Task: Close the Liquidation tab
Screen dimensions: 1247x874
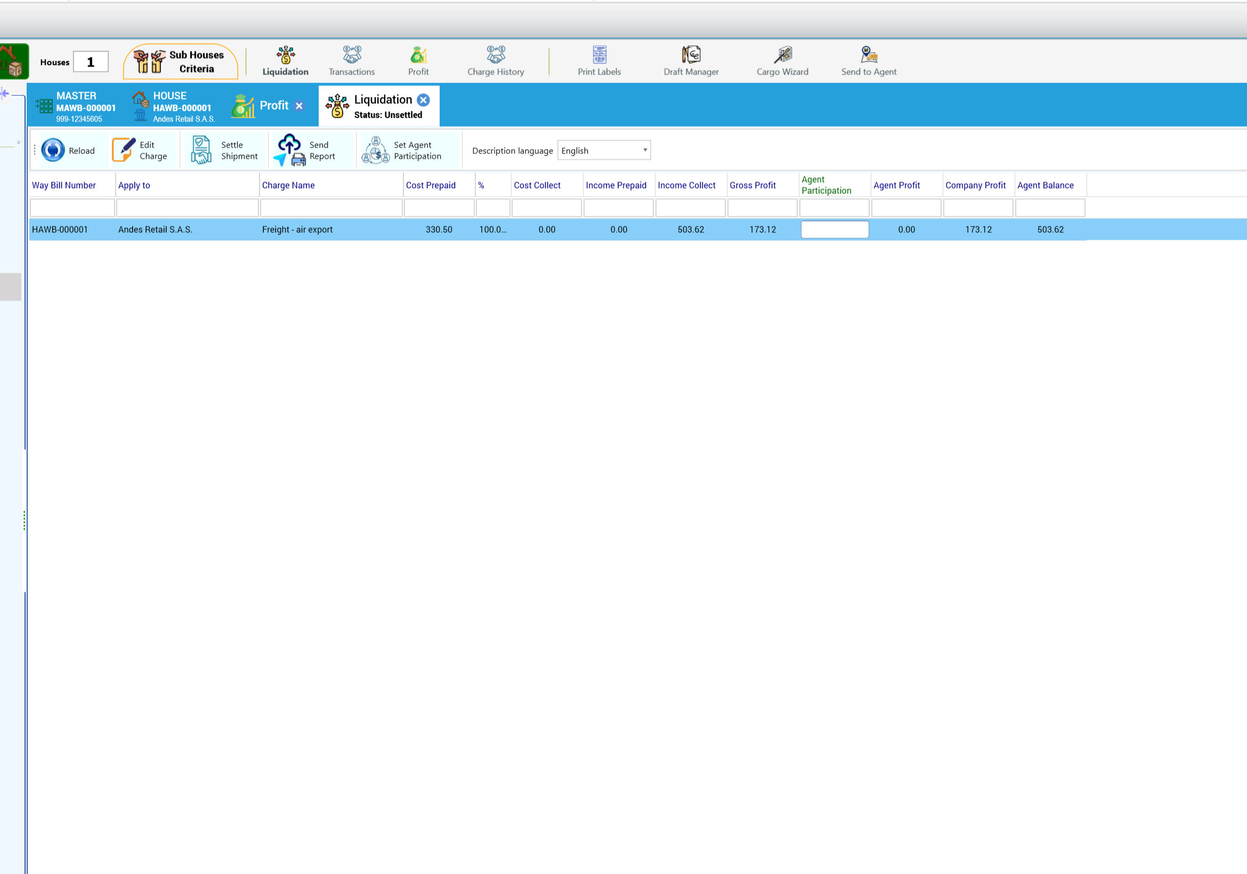Action: 423,100
